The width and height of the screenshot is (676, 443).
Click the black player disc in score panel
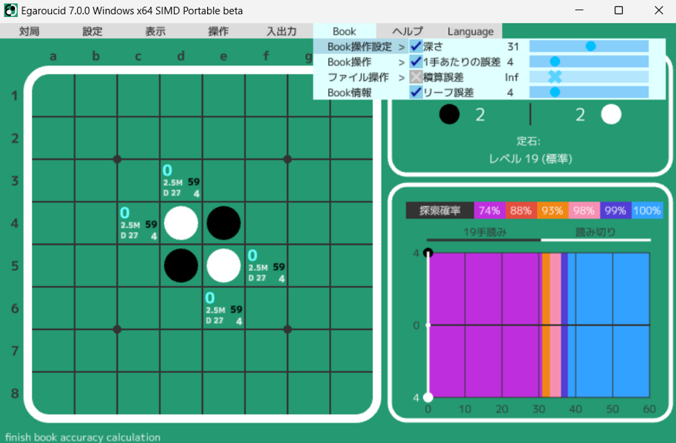pos(449,114)
